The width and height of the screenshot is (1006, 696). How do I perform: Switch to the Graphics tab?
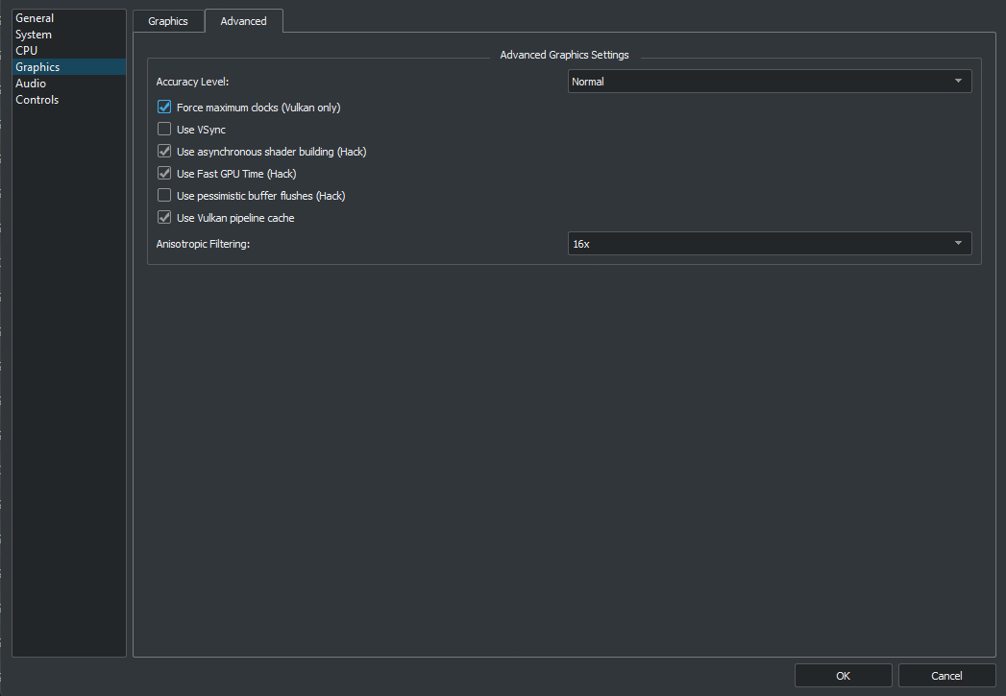168,21
